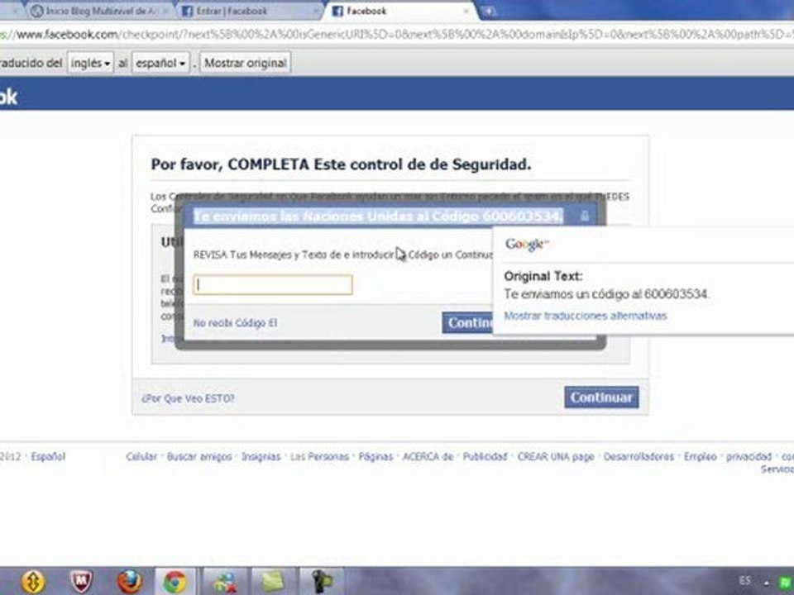Open the Las Personas footer link
This screenshot has height=595, width=794.
click(x=319, y=456)
